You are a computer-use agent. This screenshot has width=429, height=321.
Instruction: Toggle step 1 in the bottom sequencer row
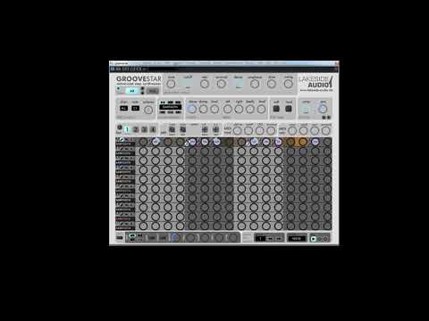(x=143, y=226)
